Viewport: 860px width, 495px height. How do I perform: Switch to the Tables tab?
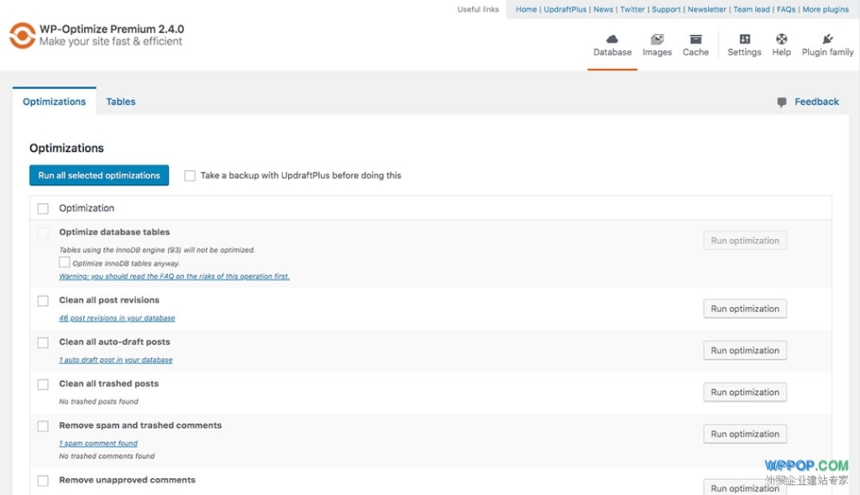[x=120, y=102]
